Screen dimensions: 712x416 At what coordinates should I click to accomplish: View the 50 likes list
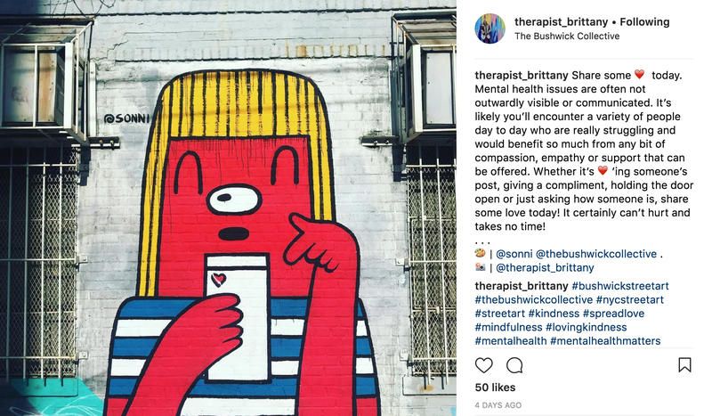(x=496, y=387)
